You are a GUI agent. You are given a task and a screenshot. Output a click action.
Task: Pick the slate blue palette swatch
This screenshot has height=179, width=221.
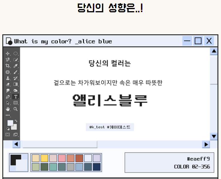tap(88, 167)
